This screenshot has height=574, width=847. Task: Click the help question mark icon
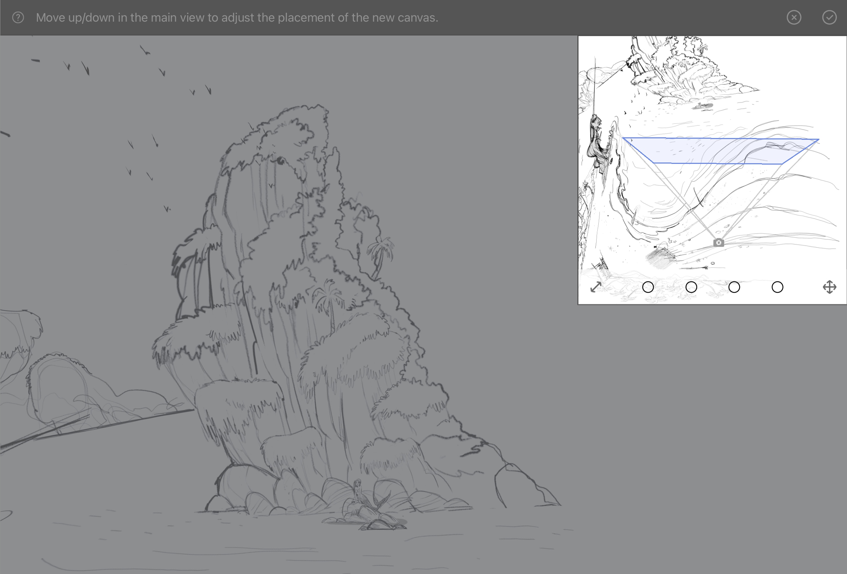click(x=18, y=17)
